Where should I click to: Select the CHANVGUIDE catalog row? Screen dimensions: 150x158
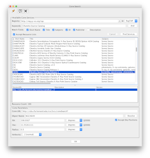pos(74,48)
